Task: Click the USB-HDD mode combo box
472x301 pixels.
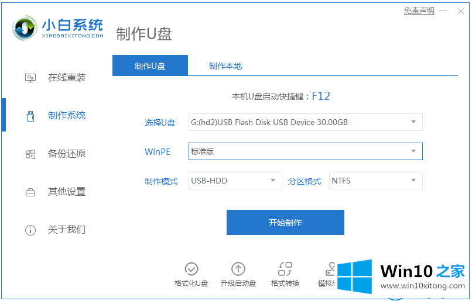Action: [235, 181]
